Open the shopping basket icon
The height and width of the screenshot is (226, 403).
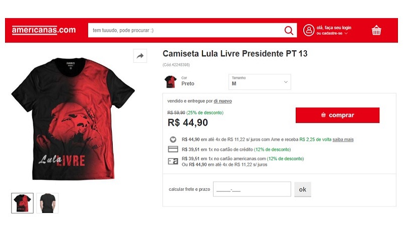point(376,30)
